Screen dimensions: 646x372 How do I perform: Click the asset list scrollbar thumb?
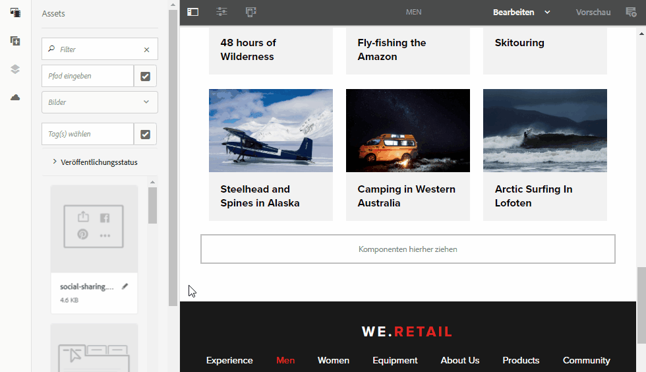pyautogui.click(x=152, y=205)
